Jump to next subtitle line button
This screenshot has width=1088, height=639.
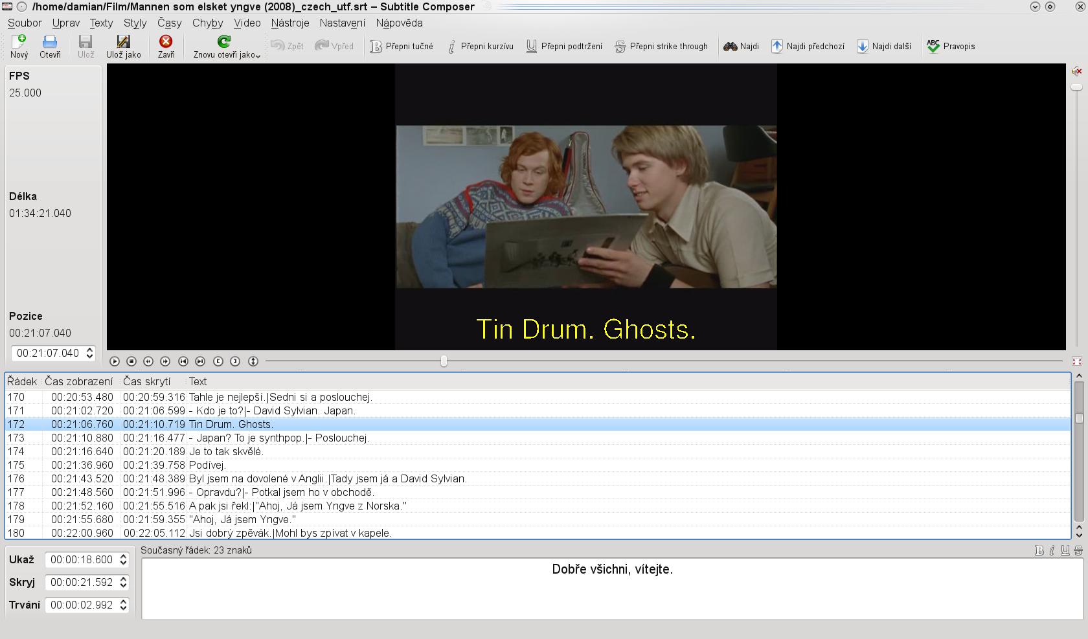point(200,361)
